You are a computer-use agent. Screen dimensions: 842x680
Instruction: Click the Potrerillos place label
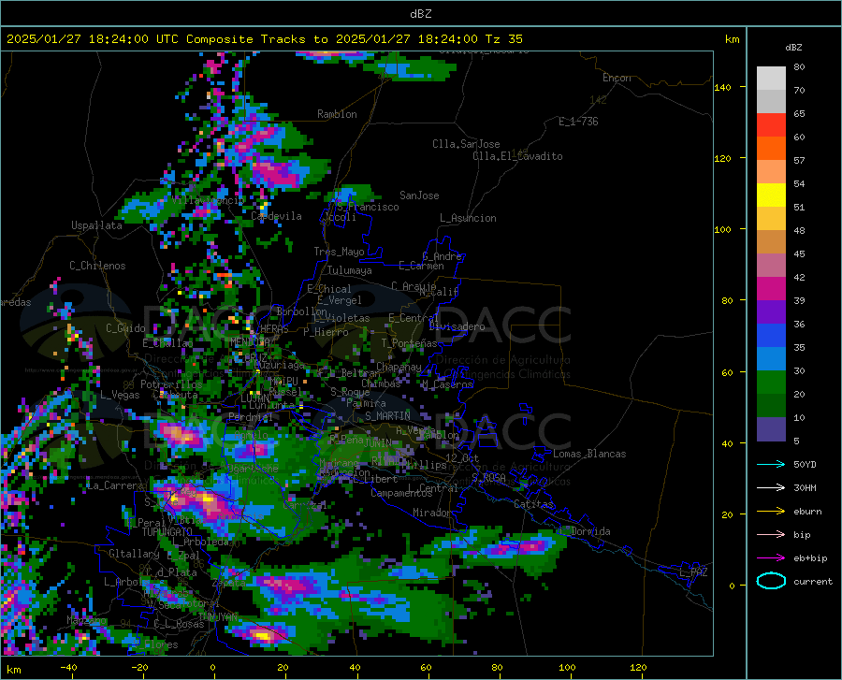tap(171, 384)
